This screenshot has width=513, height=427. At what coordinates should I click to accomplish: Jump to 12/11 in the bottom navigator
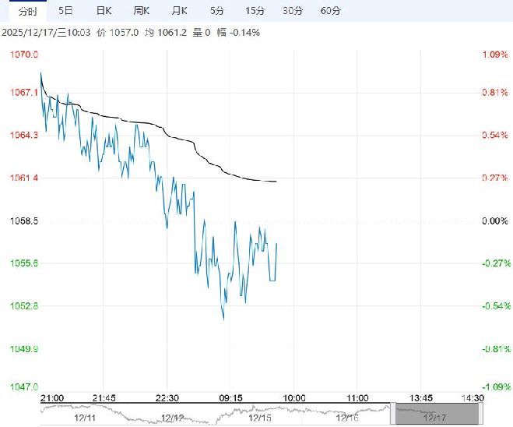[x=84, y=418]
